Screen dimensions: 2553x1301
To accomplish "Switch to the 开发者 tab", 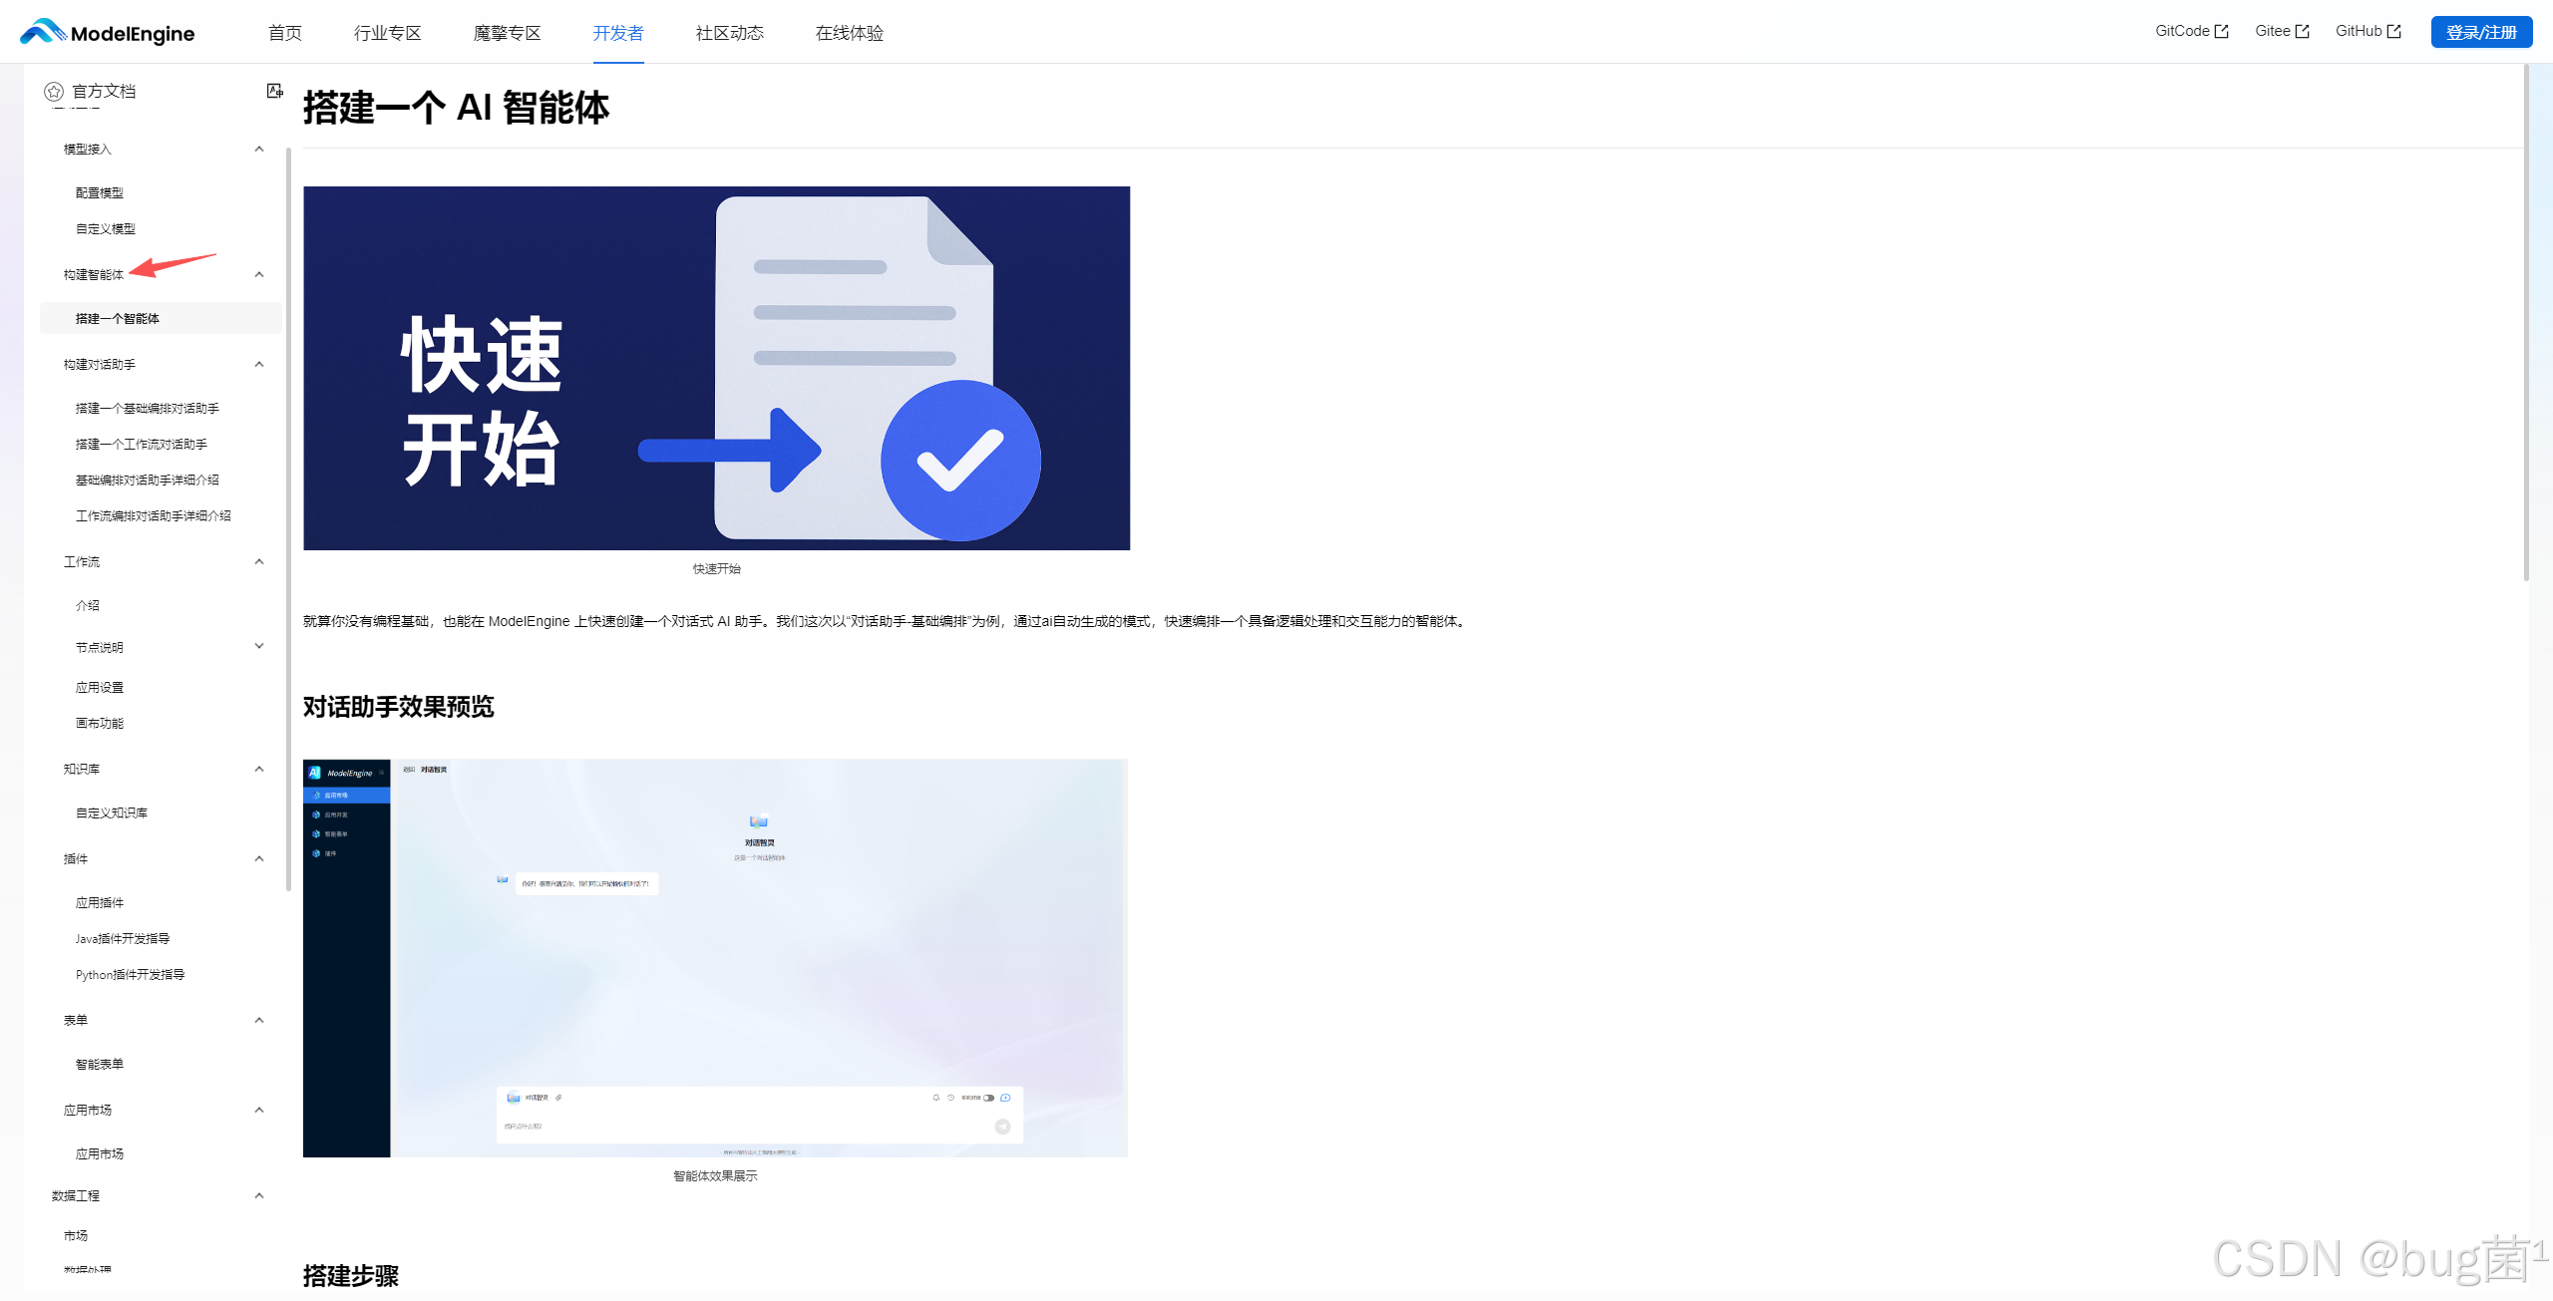I will coord(618,33).
